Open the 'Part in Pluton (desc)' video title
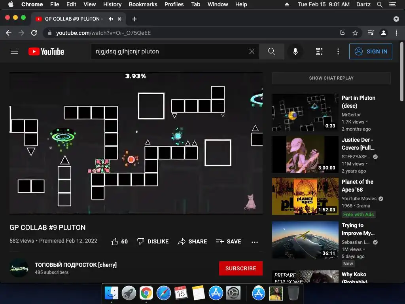The width and height of the screenshot is (405, 304). point(358,102)
